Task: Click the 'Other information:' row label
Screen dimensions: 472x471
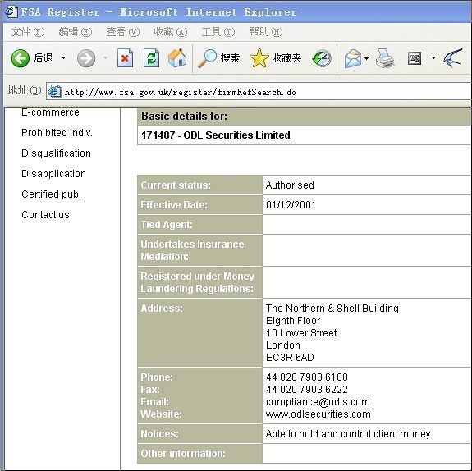Action: 183,454
